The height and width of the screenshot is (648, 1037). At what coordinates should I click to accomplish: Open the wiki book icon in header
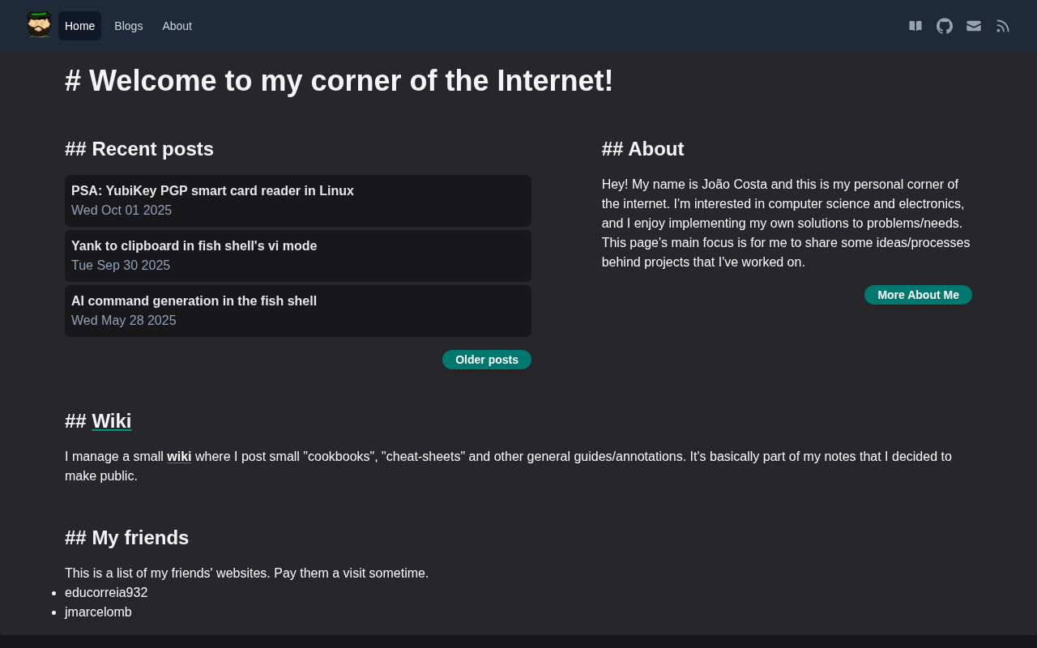[915, 26]
